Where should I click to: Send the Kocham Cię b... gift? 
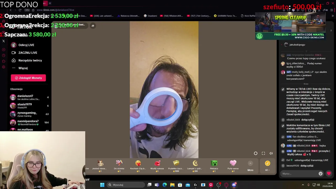coord(138,166)
